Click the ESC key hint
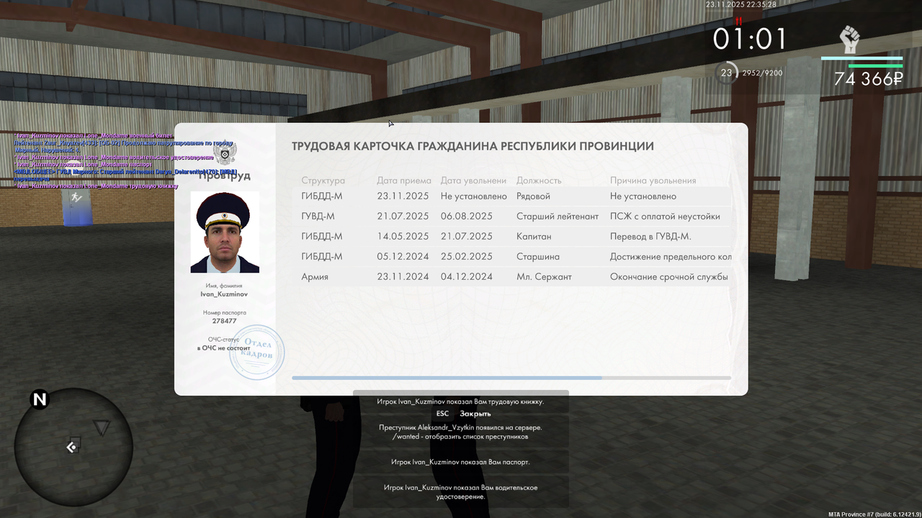The height and width of the screenshot is (518, 922). point(442,414)
